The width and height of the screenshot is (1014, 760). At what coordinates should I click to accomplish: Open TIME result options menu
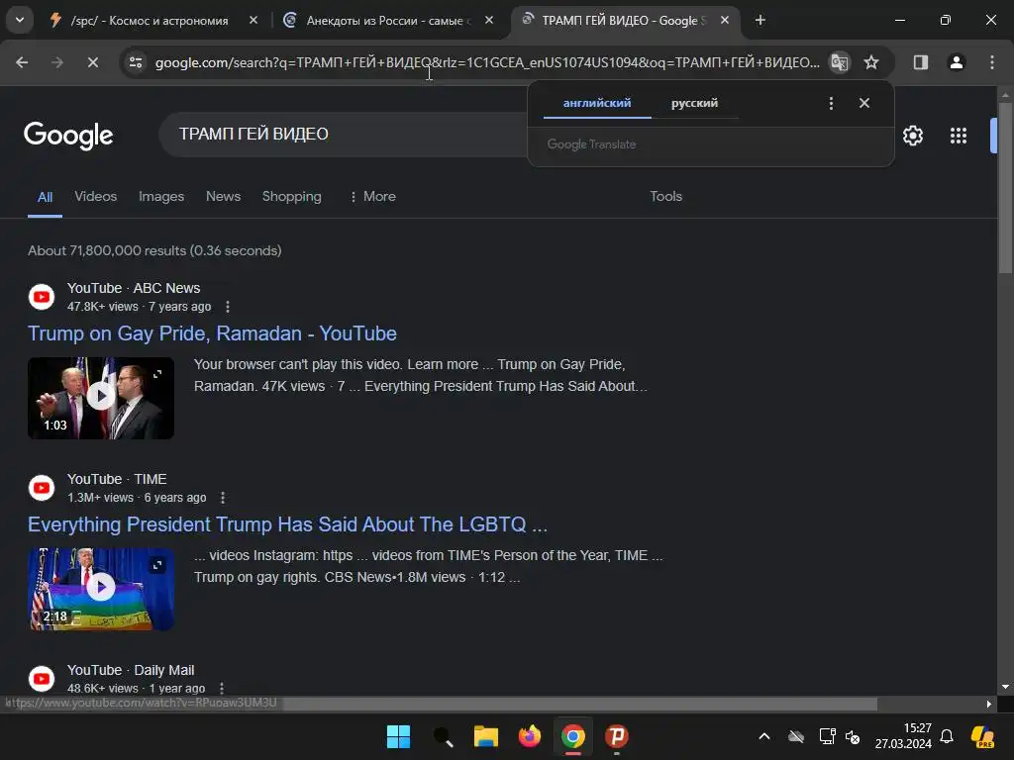click(x=223, y=498)
